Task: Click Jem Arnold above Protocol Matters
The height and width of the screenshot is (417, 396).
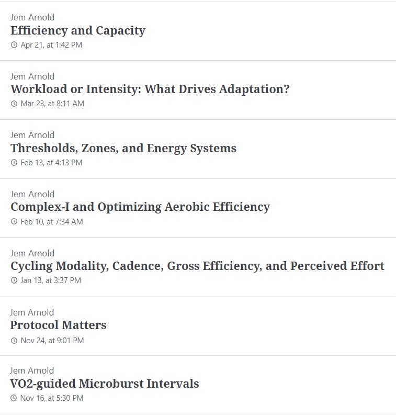Action: 32,312
